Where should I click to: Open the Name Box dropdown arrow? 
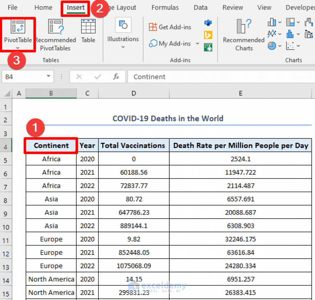pos(48,76)
